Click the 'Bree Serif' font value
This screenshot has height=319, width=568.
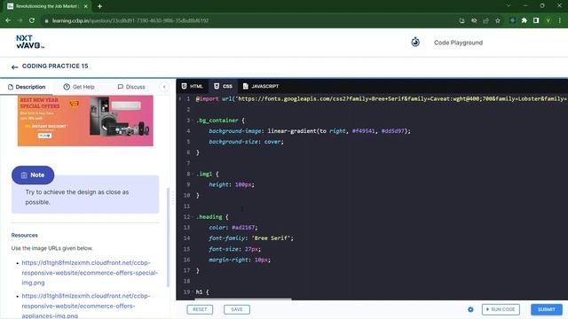click(x=271, y=238)
